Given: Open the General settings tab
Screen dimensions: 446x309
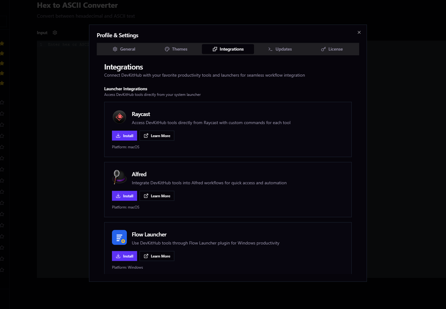Looking at the screenshot, I should pos(124,49).
